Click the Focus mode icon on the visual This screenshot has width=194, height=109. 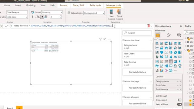[105, 39]
